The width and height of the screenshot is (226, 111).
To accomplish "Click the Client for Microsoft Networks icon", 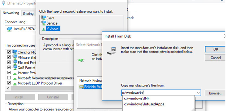I will (15, 52).
